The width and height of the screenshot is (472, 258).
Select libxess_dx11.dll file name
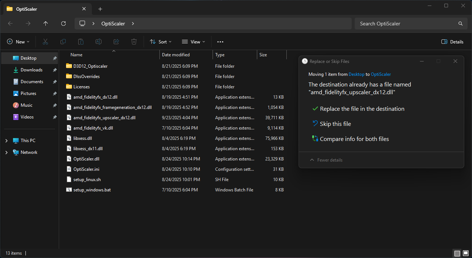(88, 149)
